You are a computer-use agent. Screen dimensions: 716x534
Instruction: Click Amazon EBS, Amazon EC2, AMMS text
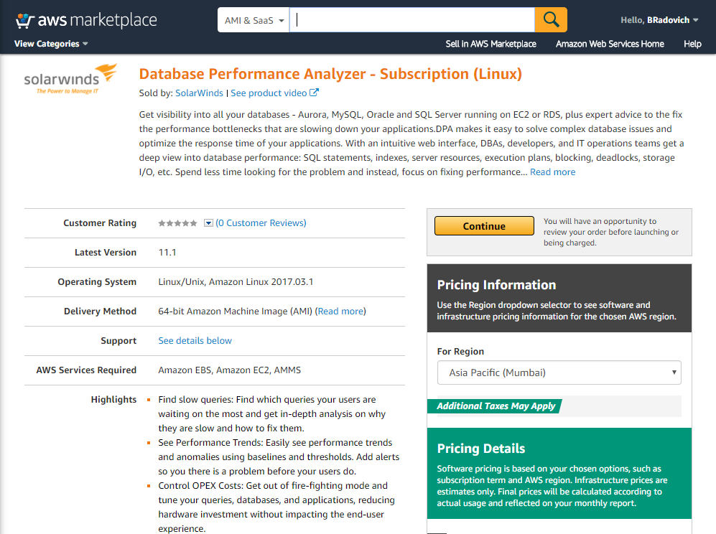pos(229,370)
